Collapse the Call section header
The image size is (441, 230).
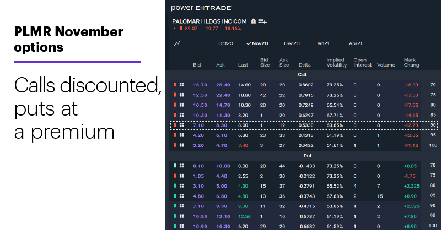coord(302,75)
